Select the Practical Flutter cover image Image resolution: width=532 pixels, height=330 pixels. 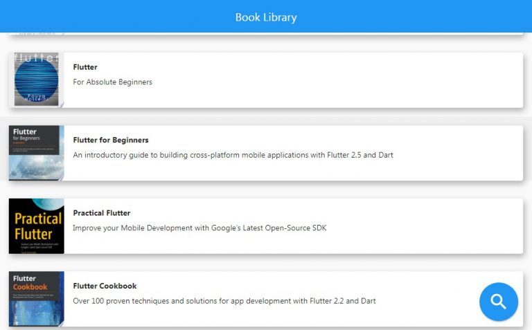pyautogui.click(x=36, y=226)
